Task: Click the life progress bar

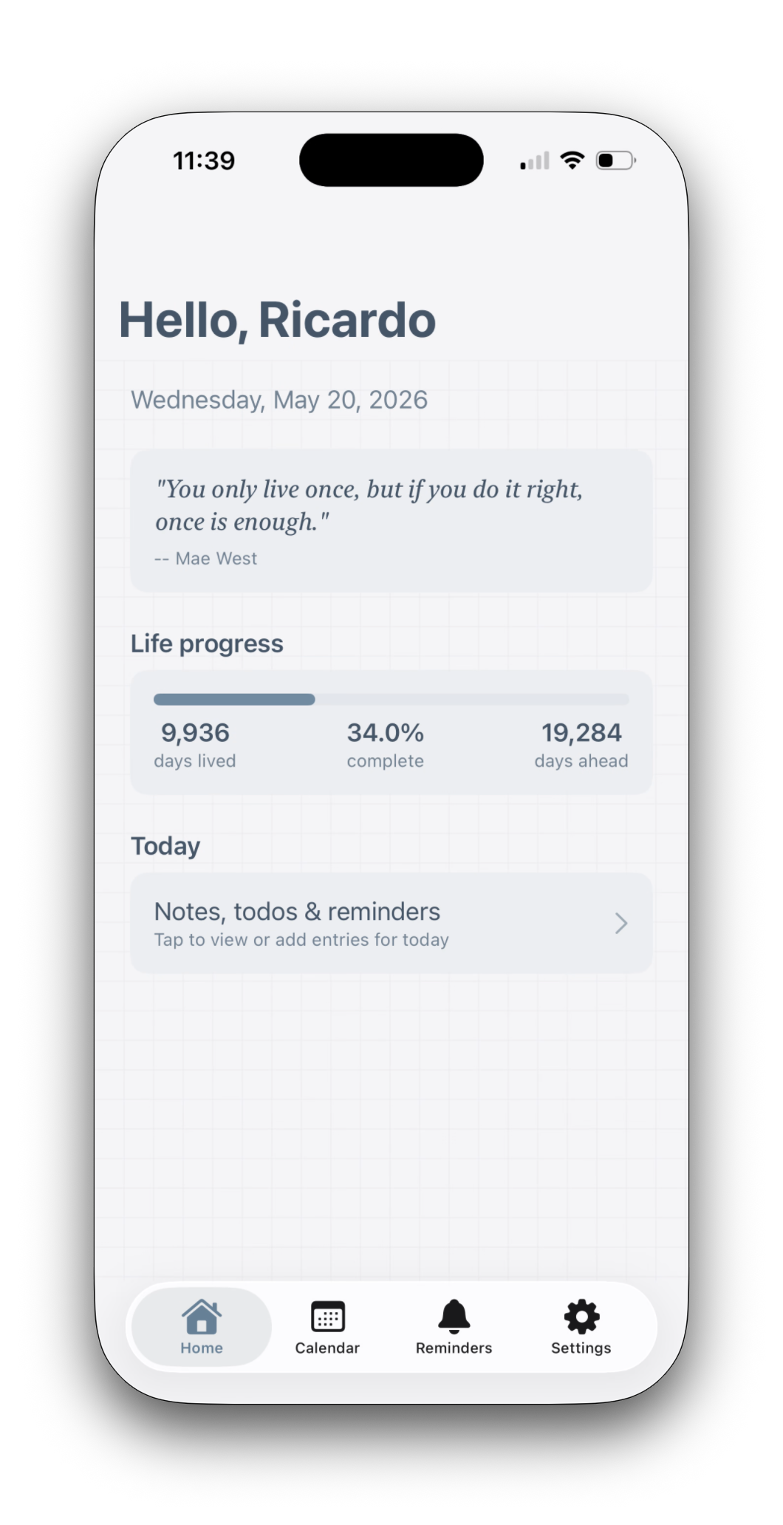Action: 391,699
